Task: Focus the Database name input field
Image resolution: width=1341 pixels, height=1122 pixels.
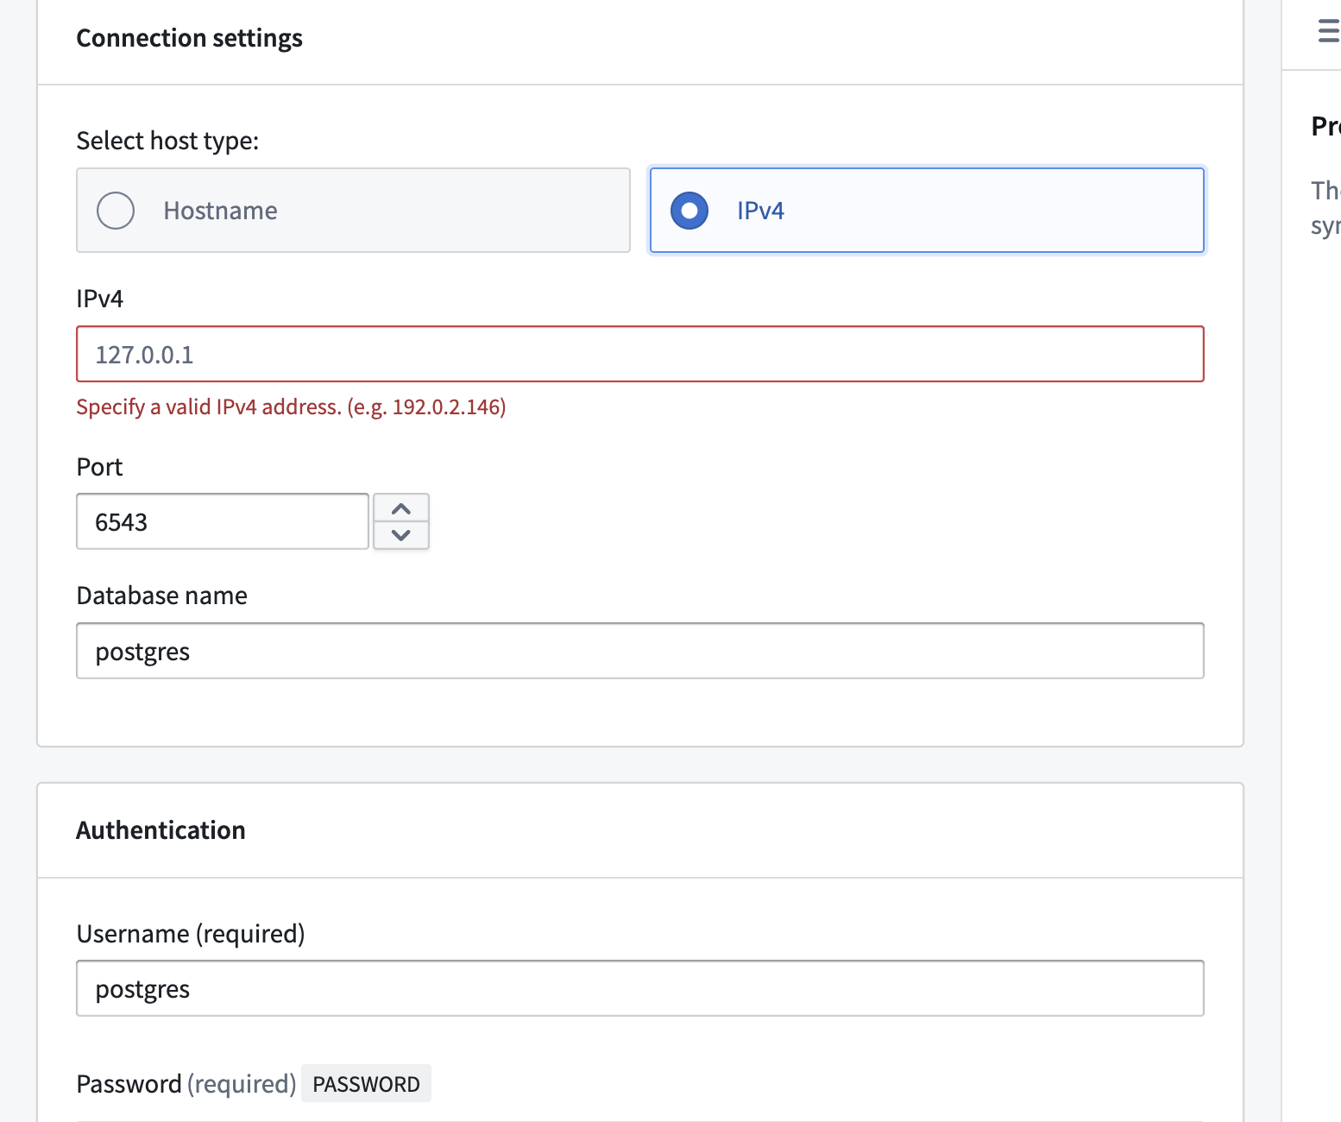Action: pos(639,651)
